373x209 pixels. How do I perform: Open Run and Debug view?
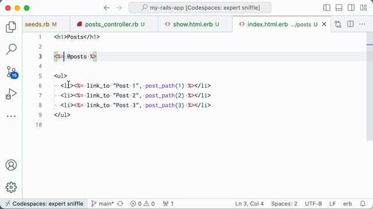pos(11,94)
